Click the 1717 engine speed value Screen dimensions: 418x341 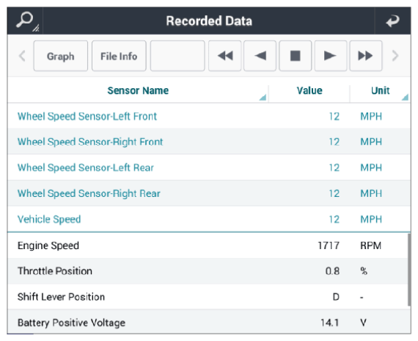click(329, 245)
